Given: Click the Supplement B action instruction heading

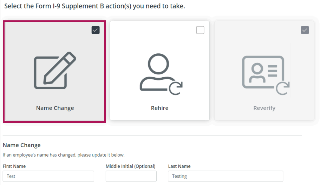Looking at the screenshot, I should point(94,6).
